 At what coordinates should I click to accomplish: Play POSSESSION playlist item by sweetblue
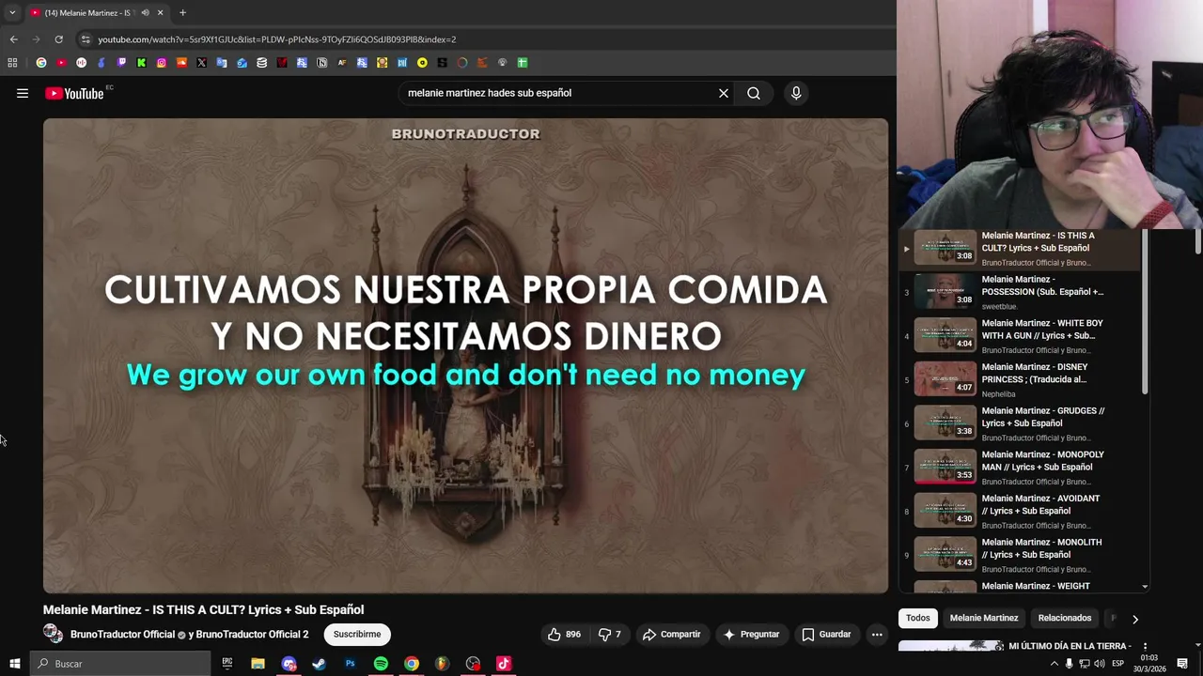coord(1022,292)
